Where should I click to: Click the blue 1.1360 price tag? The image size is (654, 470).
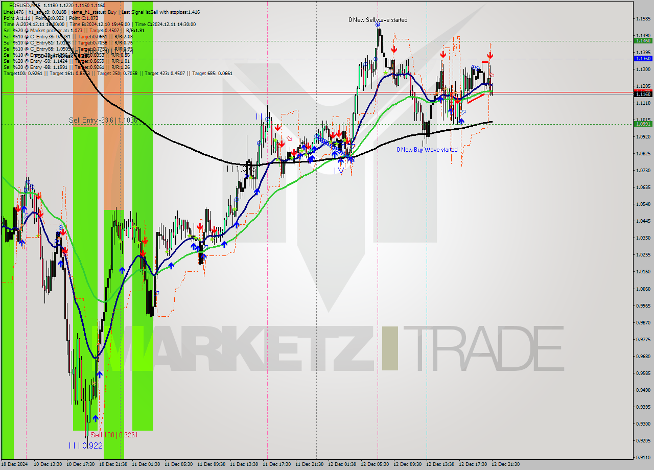pyautogui.click(x=643, y=59)
